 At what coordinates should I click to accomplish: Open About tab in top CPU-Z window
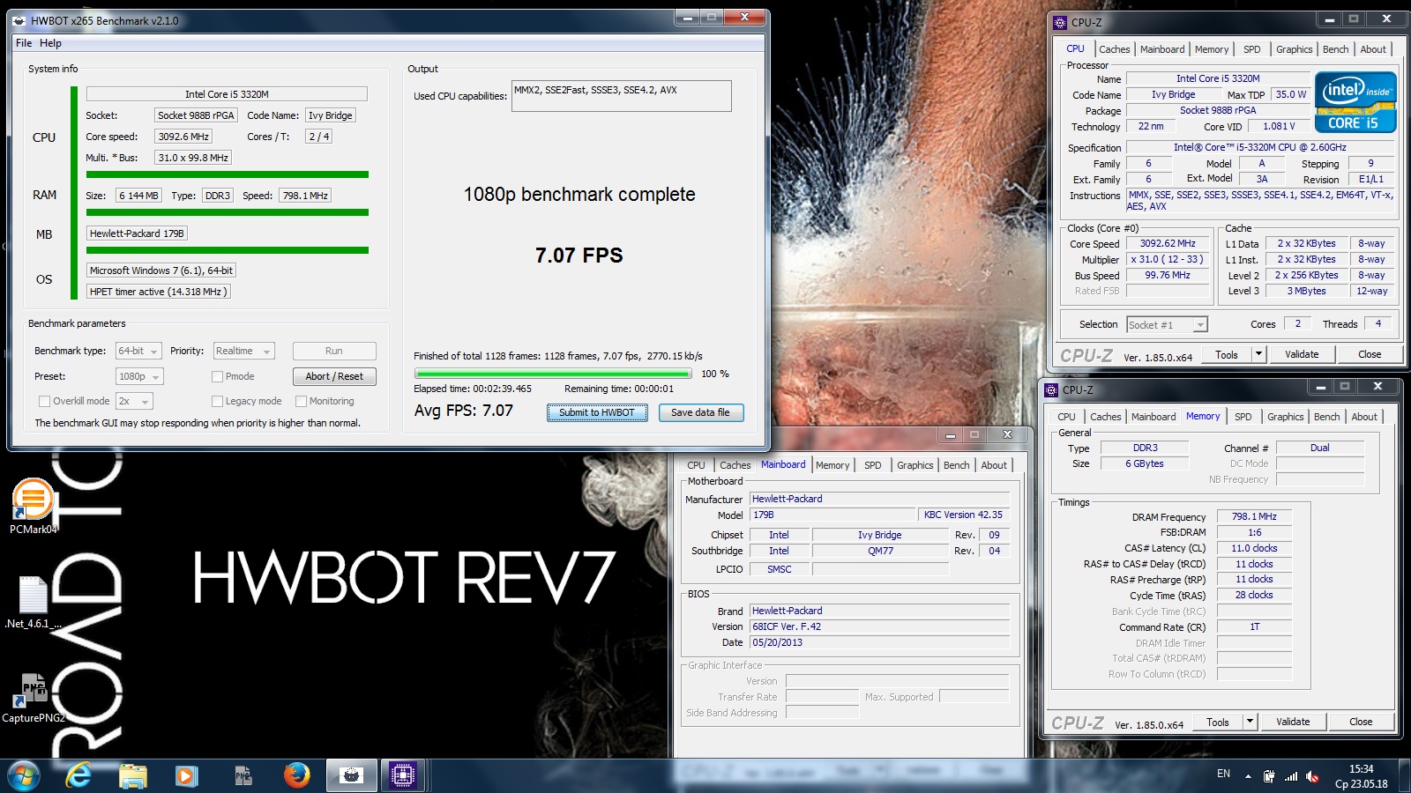click(1372, 49)
